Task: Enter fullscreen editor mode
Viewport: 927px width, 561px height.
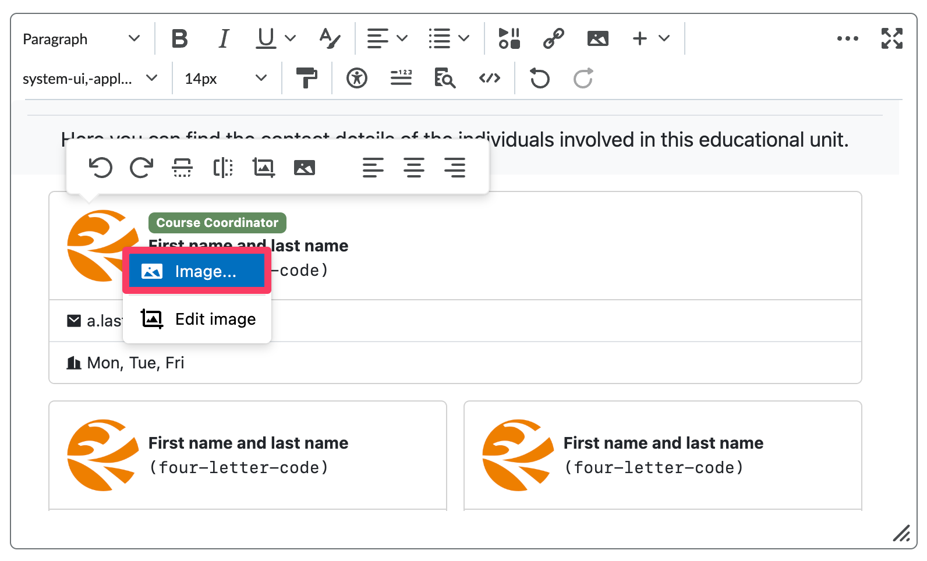Action: click(x=891, y=39)
